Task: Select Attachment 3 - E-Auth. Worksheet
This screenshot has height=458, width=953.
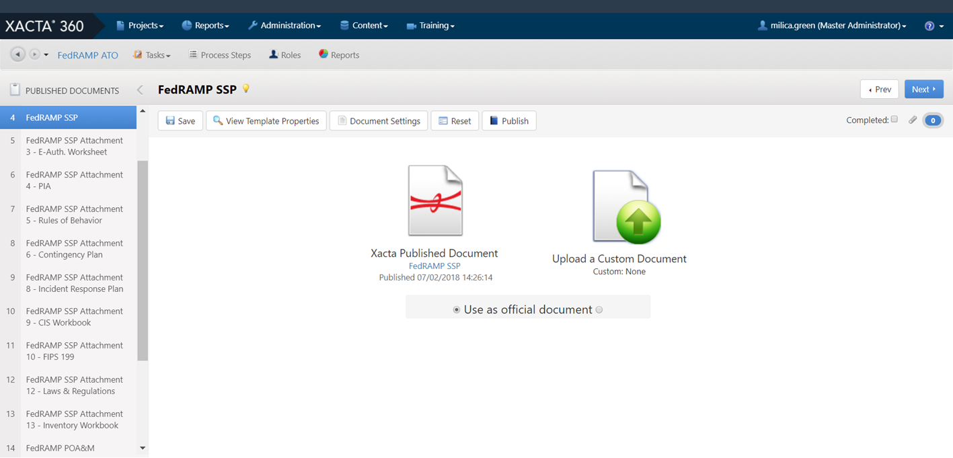Action: tap(68, 146)
